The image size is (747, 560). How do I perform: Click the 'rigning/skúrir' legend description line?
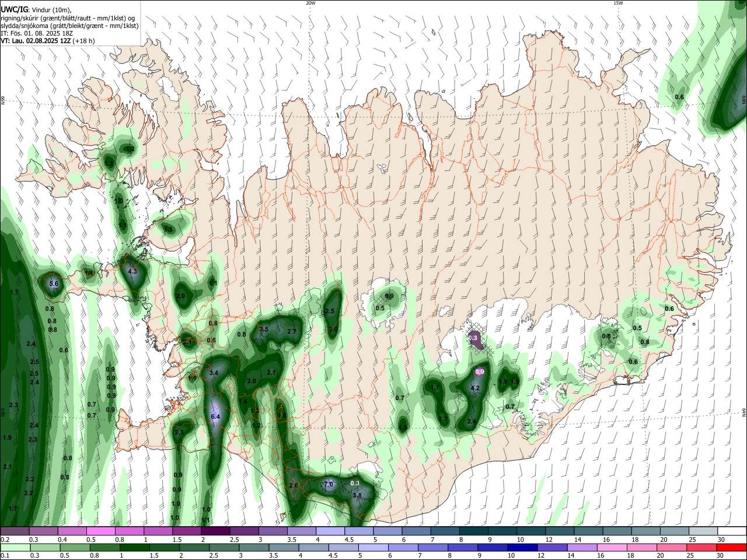[68, 18]
